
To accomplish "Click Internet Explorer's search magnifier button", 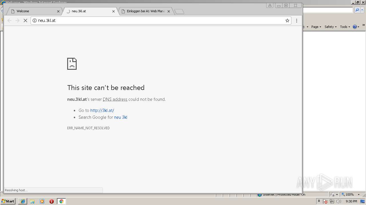I will click(x=357, y=10).
